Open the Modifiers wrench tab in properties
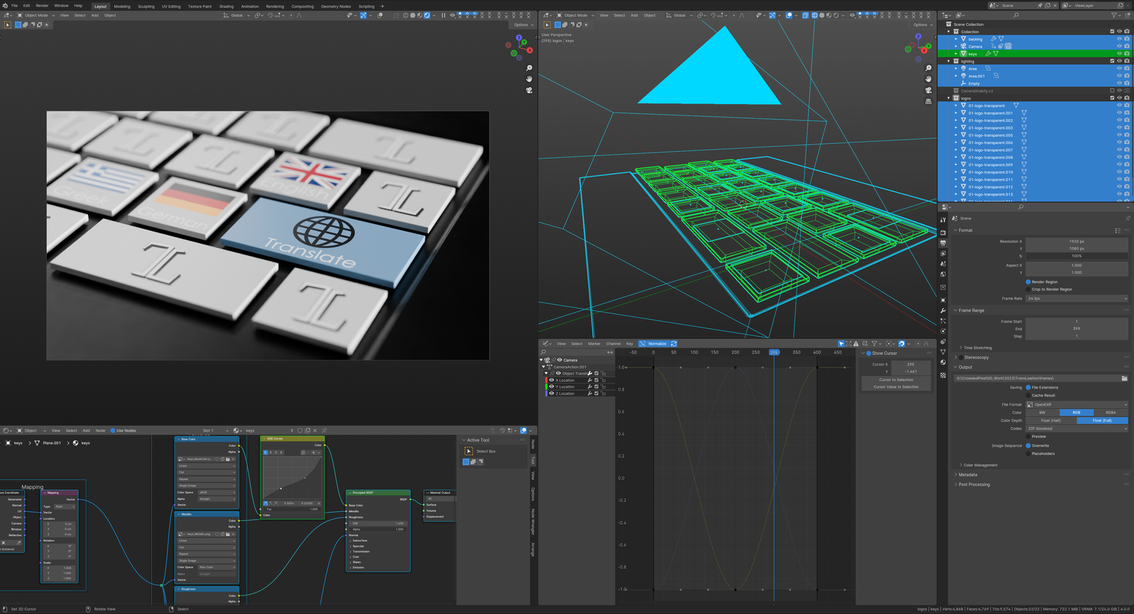 [x=943, y=310]
